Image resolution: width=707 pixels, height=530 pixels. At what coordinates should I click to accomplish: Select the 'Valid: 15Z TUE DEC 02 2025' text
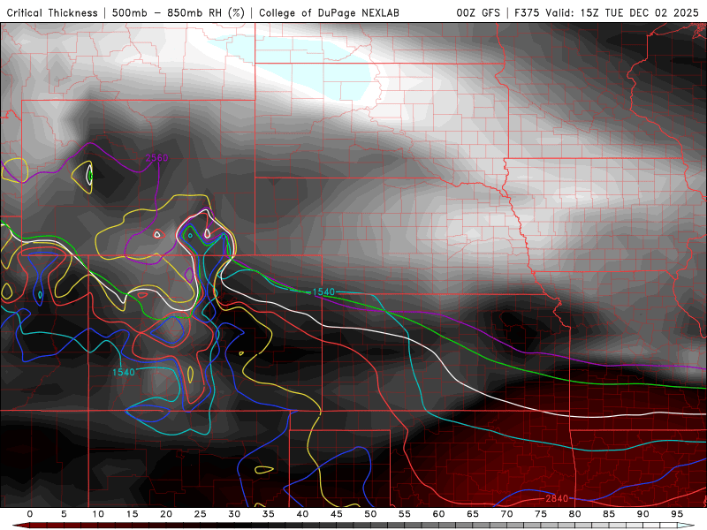[x=622, y=12]
